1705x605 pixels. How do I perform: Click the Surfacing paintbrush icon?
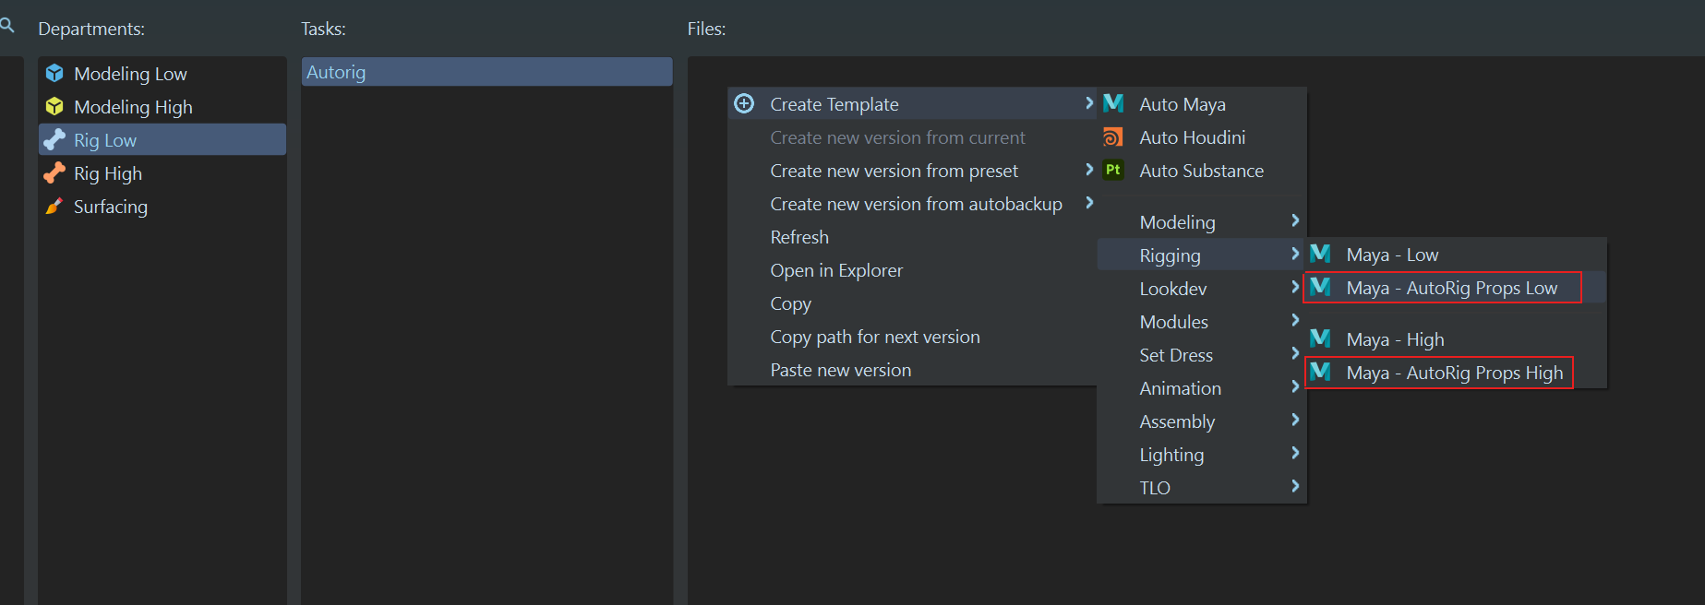54,207
